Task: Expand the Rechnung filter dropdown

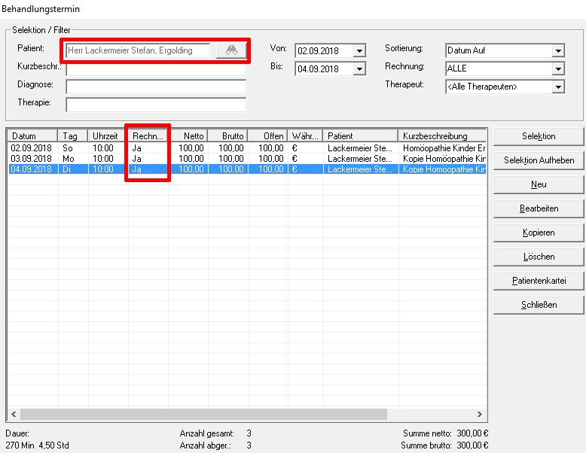Action: [557, 69]
